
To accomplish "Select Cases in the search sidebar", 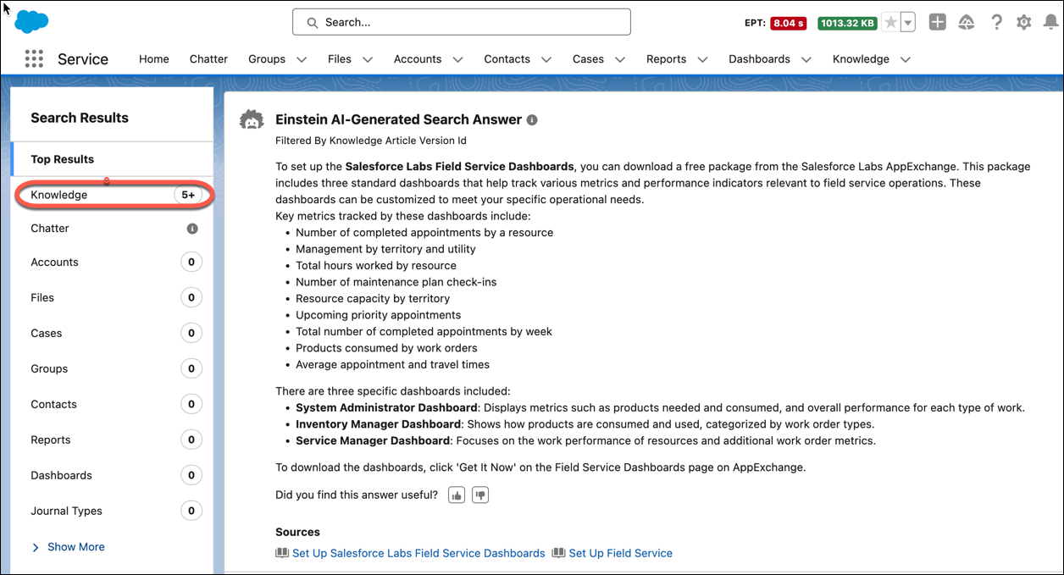I will click(x=112, y=334).
